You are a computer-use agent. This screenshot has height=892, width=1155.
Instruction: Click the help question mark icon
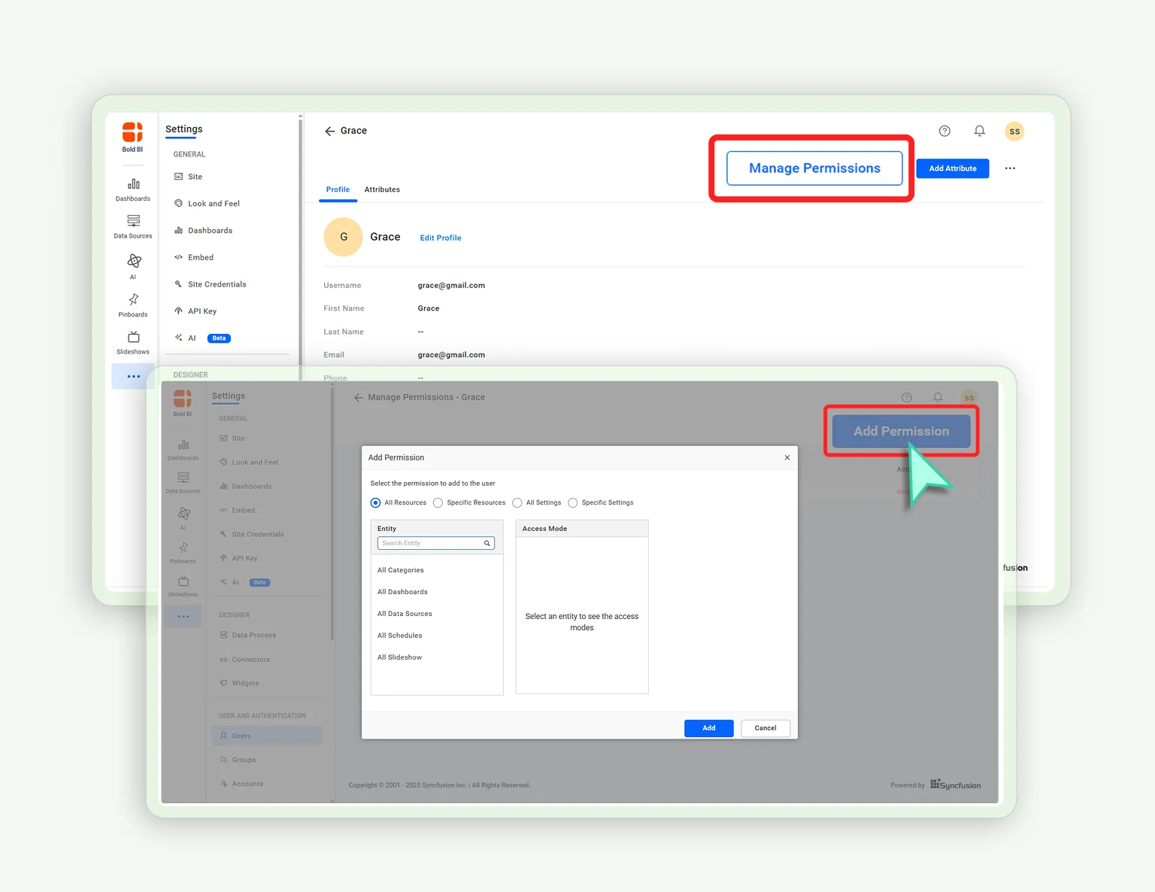click(944, 131)
